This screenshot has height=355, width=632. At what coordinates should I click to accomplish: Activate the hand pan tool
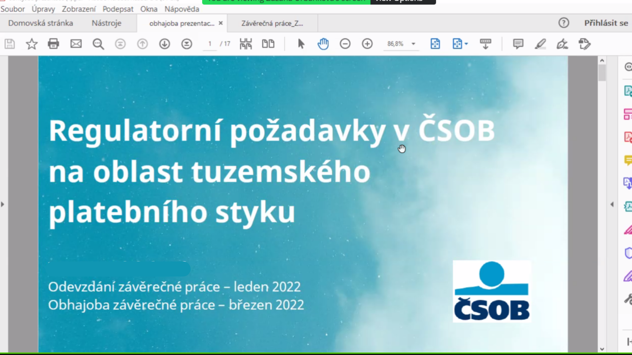point(323,44)
